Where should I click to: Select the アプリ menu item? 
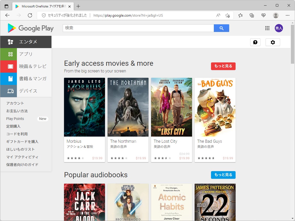[x=26, y=54]
